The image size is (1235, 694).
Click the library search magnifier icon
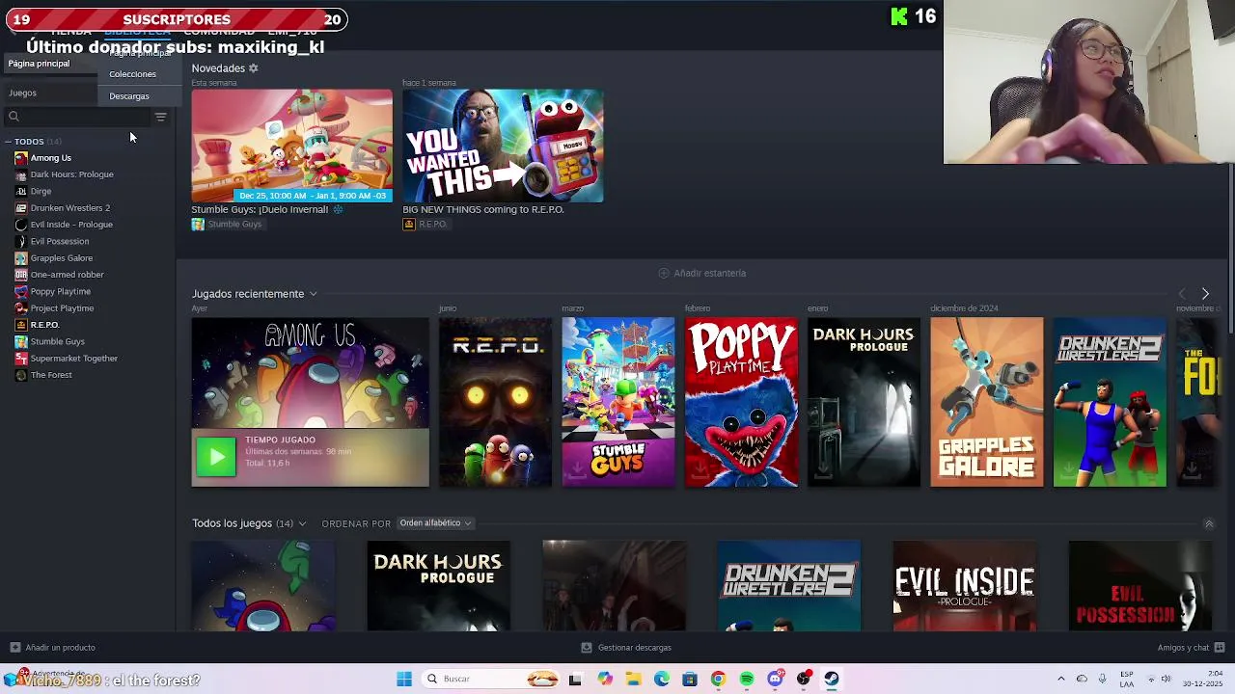coord(14,117)
